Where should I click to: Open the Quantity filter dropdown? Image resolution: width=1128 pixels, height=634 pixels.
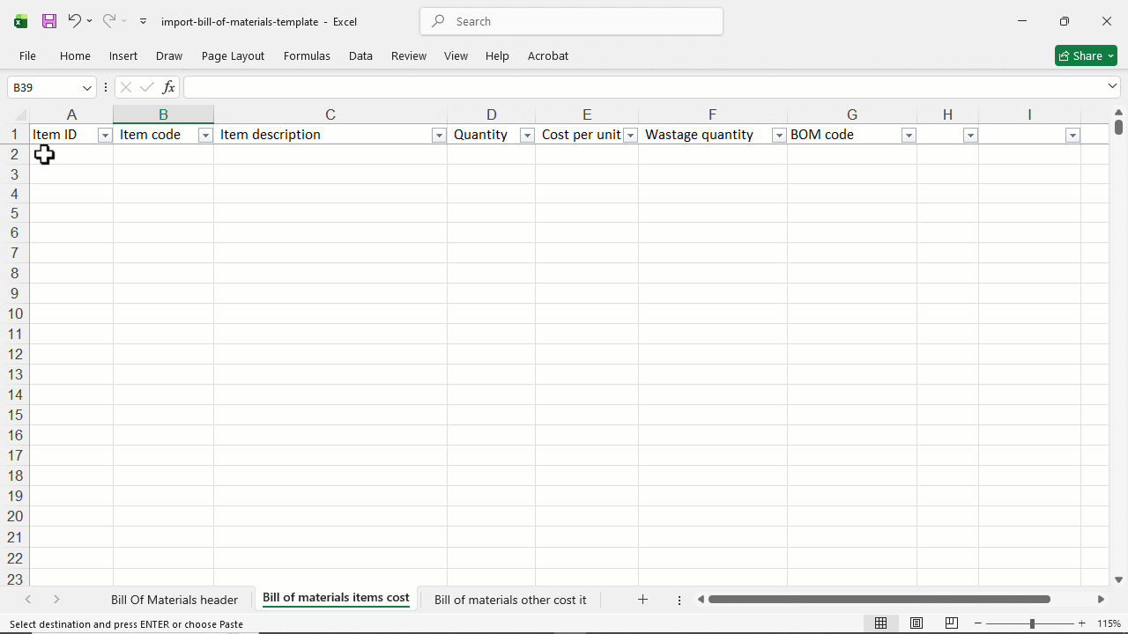pyautogui.click(x=527, y=136)
